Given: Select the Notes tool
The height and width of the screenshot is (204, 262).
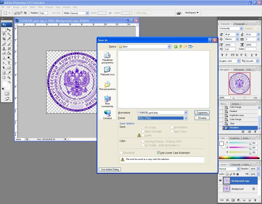Looking at the screenshot, I should pos(4,73).
